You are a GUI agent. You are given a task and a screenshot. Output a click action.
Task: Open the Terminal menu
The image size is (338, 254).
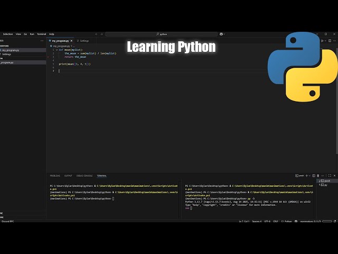(42, 34)
